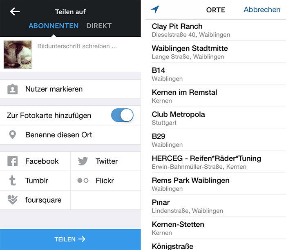Select the Flickr share icon

point(83,181)
